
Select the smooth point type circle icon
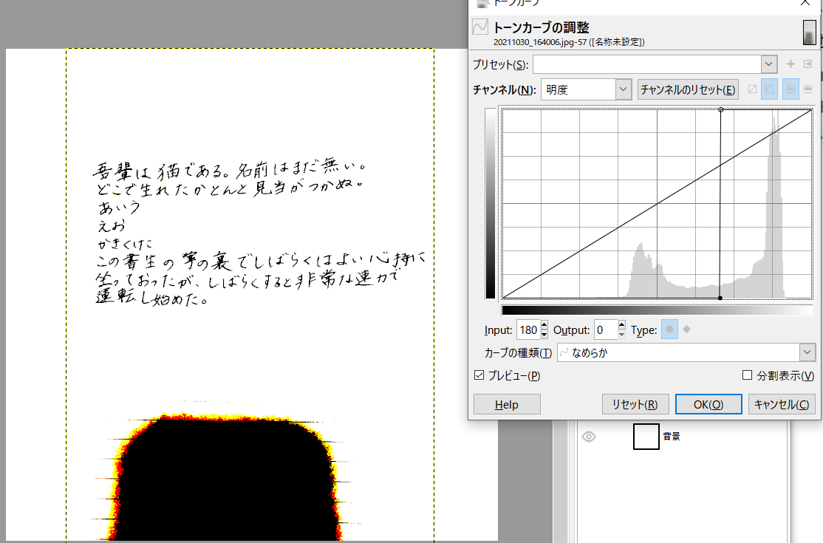[x=669, y=329]
